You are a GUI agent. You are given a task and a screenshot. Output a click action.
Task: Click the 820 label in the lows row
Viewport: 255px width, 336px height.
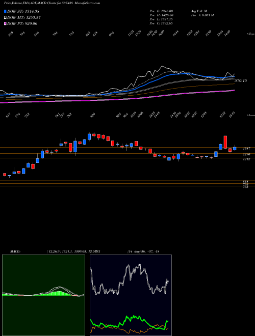pyautogui.click(x=93, y=116)
